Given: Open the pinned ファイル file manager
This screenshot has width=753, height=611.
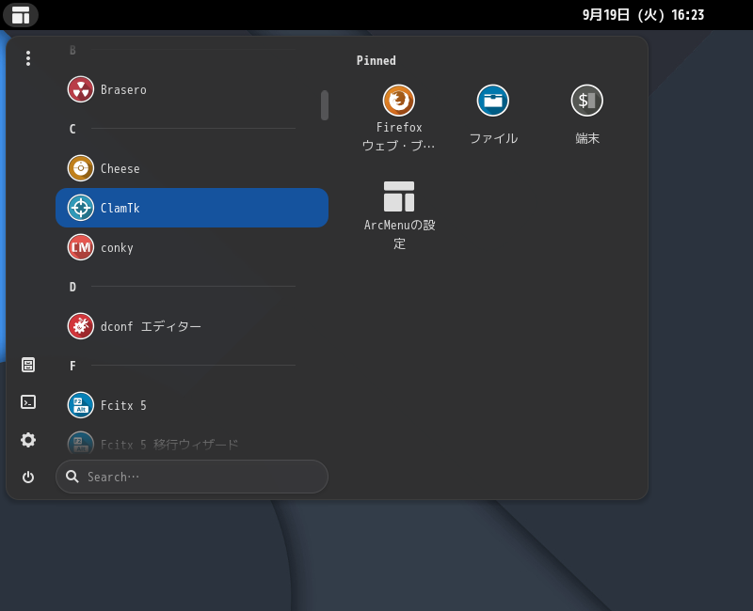Looking at the screenshot, I should pos(492,115).
